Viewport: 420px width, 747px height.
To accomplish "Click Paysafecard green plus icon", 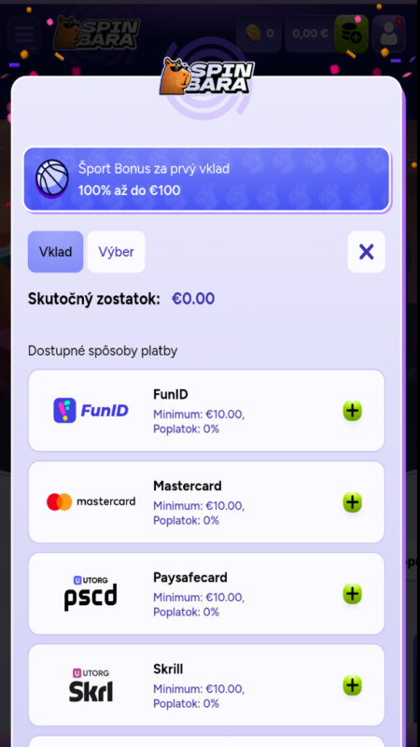I will click(353, 594).
